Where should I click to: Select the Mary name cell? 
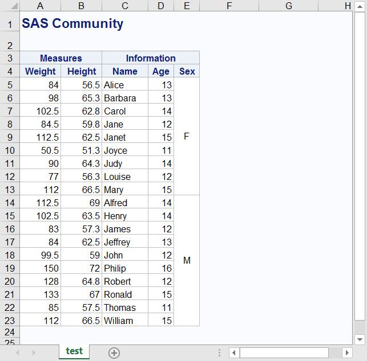tap(125, 190)
